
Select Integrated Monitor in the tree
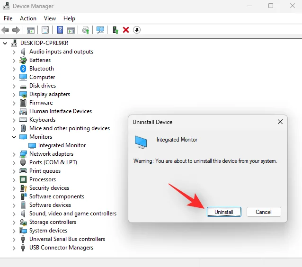62,145
